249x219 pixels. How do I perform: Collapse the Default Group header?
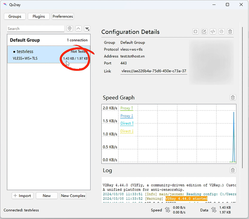tap(25, 40)
